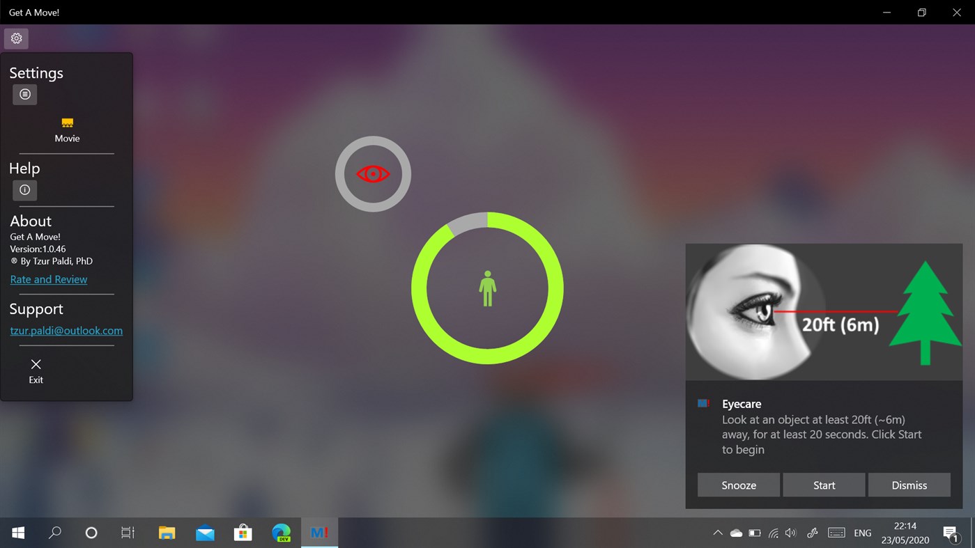
Task: Open the Windows Start menu
Action: coord(17,532)
